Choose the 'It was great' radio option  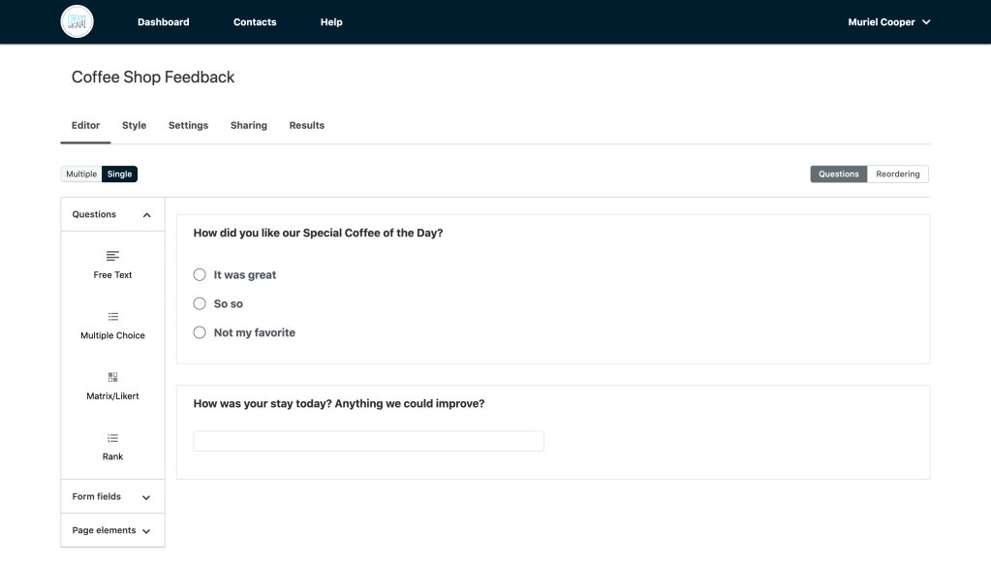point(200,275)
